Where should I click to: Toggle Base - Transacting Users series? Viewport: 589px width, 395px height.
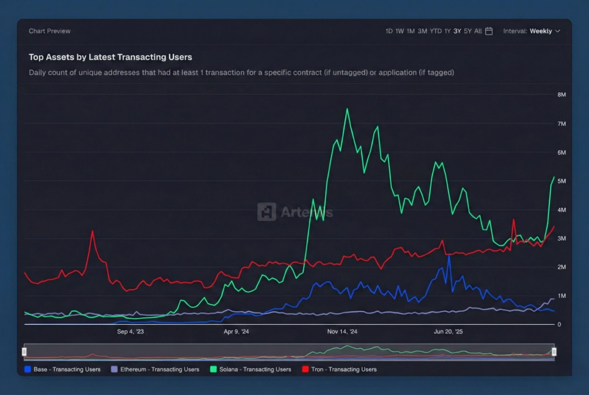pyautogui.click(x=67, y=369)
